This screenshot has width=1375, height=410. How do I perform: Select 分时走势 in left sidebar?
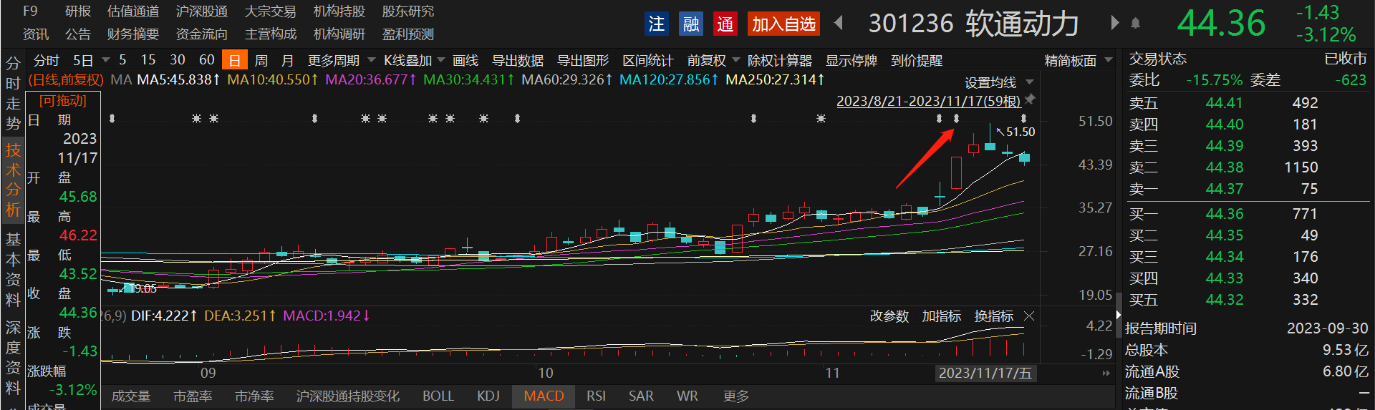pyautogui.click(x=13, y=93)
